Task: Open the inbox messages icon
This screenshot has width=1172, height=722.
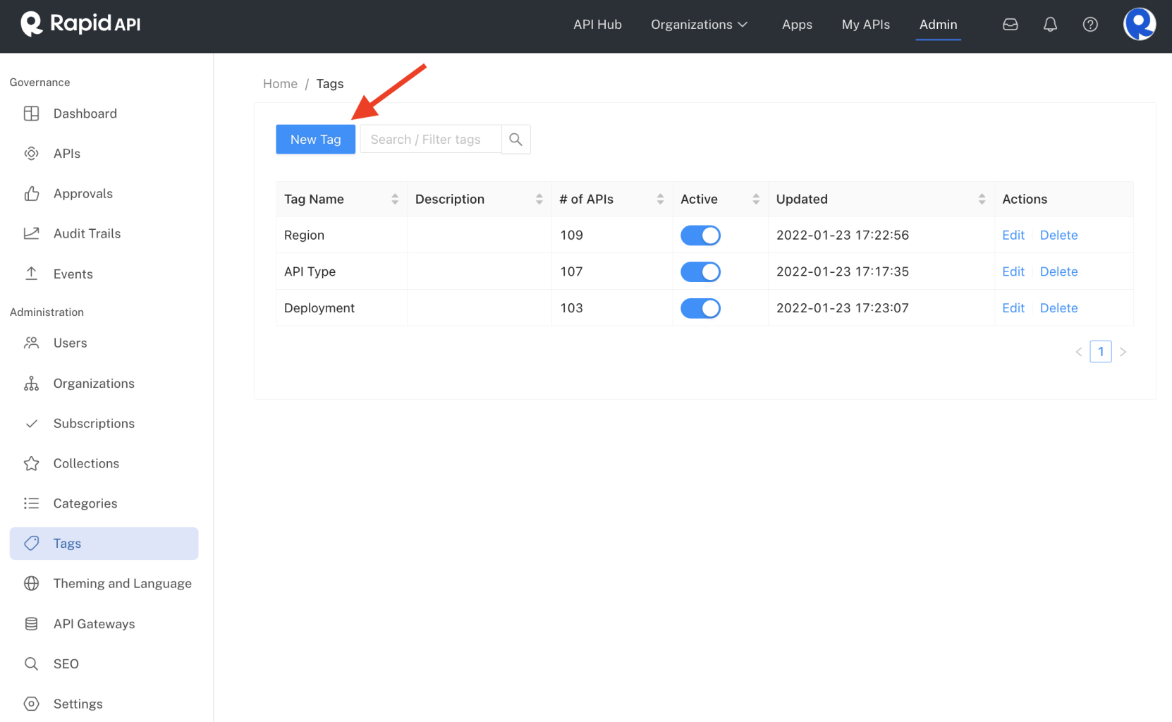Action: pos(1011,25)
